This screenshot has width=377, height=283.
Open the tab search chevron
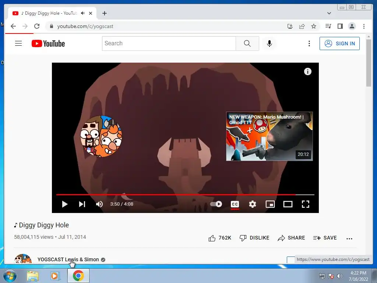pyautogui.click(x=329, y=13)
